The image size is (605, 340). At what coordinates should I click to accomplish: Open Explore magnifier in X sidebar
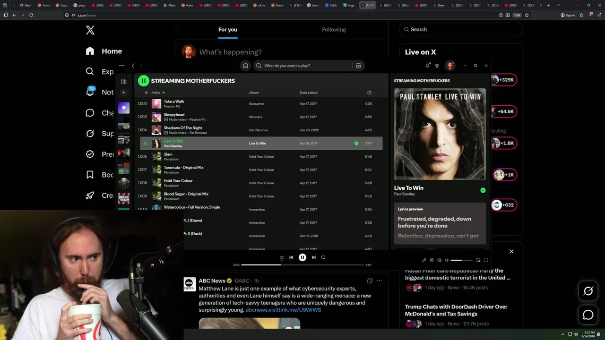click(x=90, y=71)
